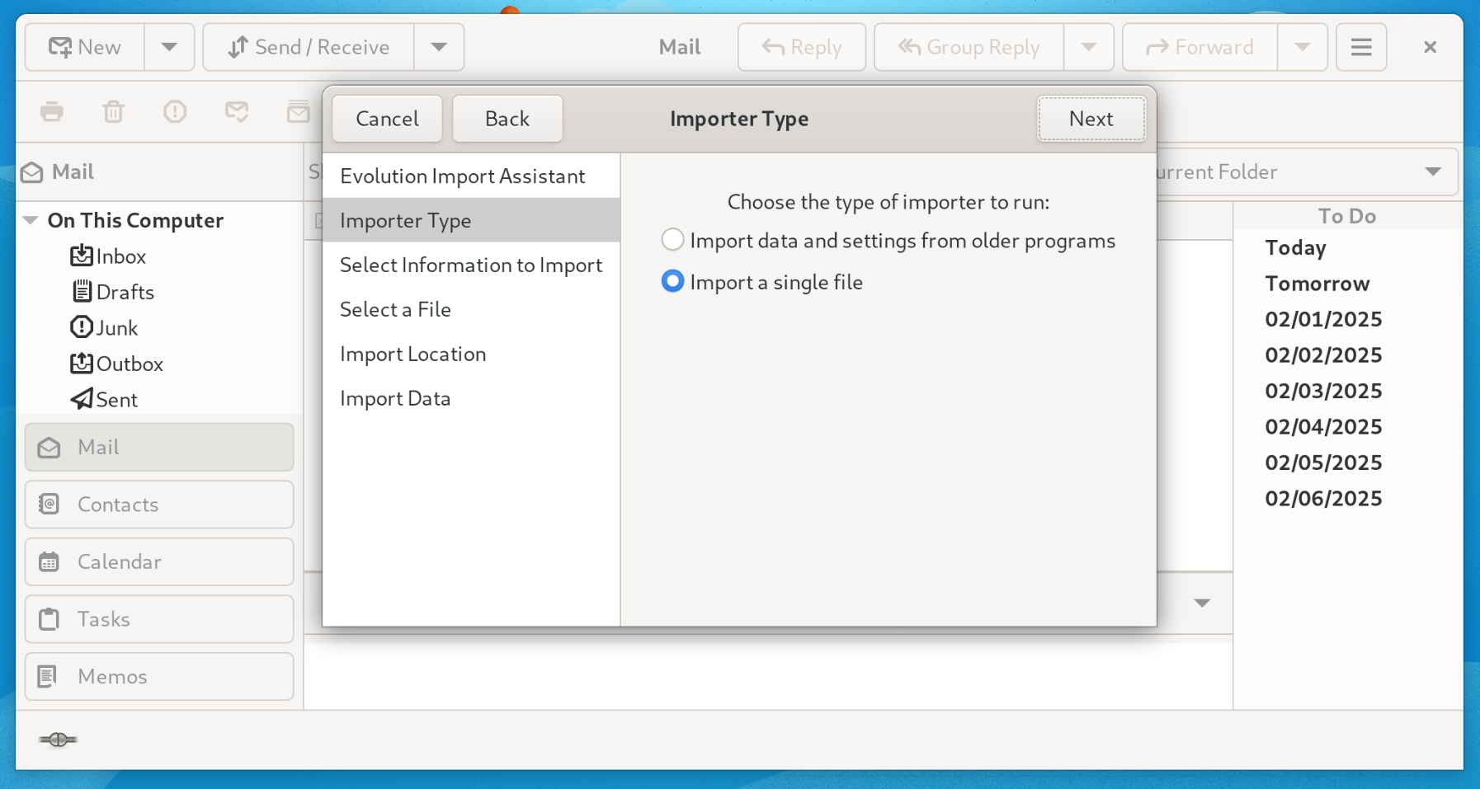
Task: Select 02/06/2025 in To Do list
Action: coord(1323,499)
